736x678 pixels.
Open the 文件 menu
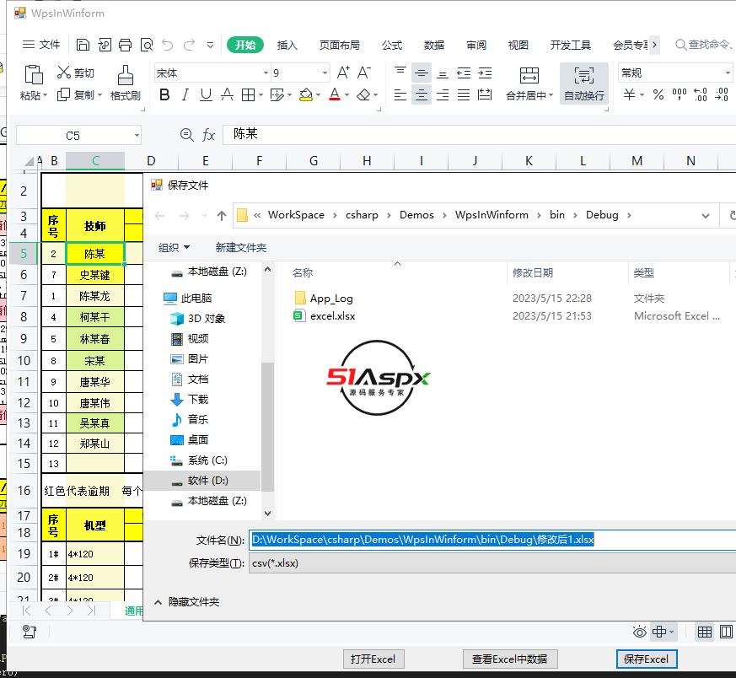[41, 45]
